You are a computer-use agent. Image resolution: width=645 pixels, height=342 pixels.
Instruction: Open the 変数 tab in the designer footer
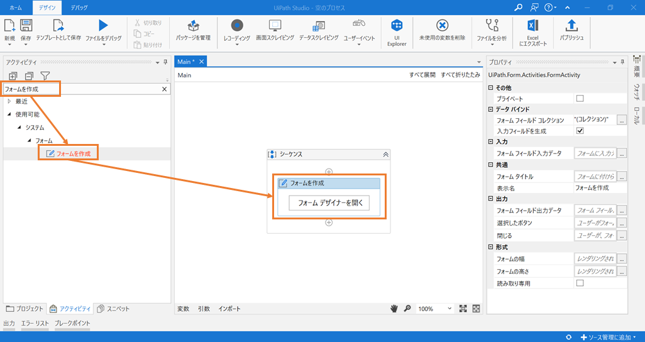pos(183,309)
